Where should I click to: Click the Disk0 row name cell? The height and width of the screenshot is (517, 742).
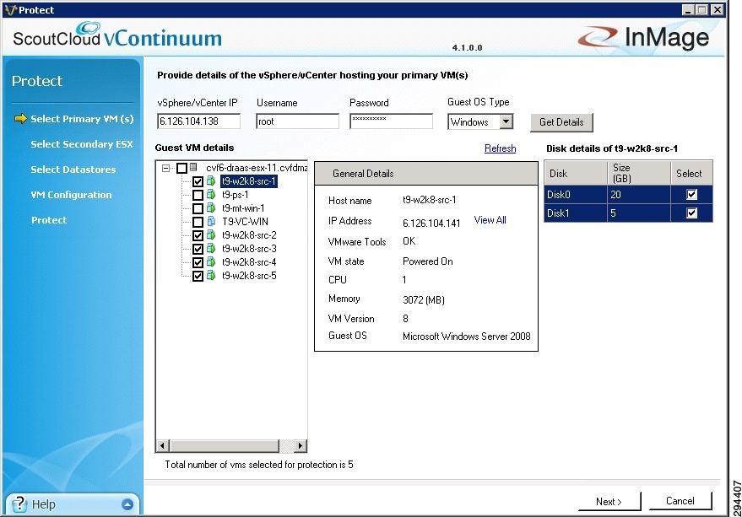click(576, 195)
